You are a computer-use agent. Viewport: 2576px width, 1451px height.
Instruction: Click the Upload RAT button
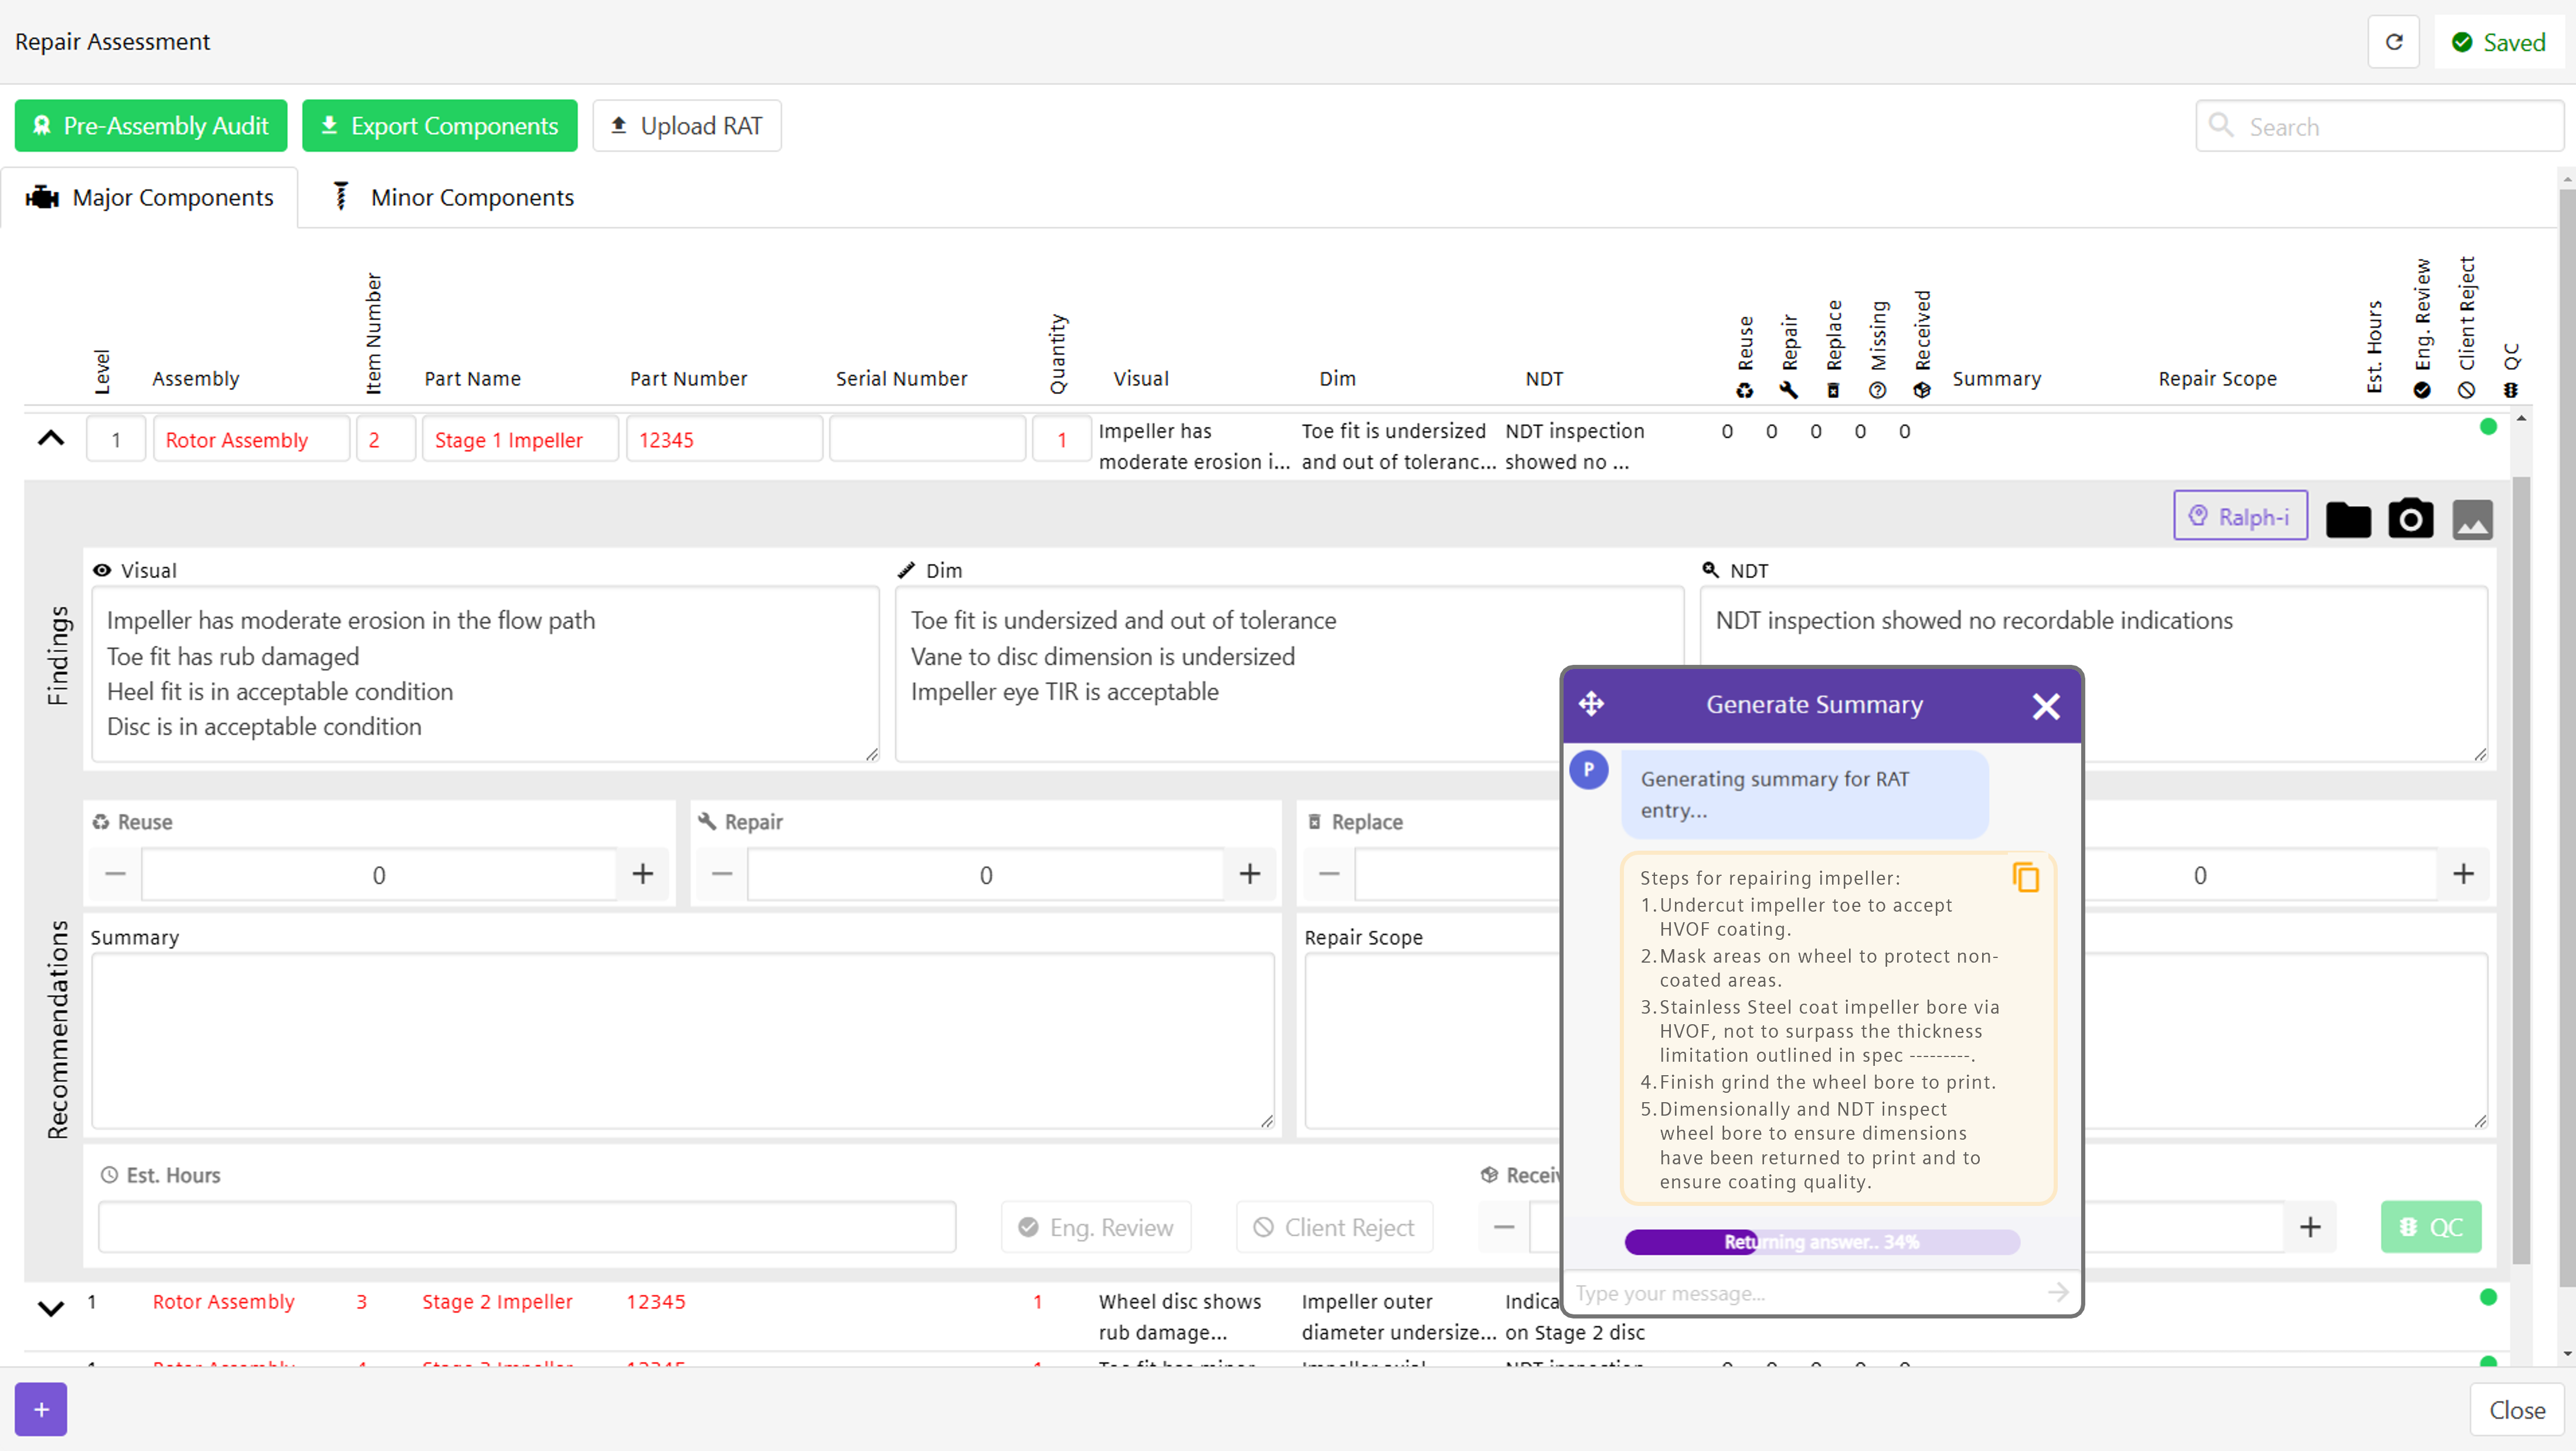coord(687,126)
